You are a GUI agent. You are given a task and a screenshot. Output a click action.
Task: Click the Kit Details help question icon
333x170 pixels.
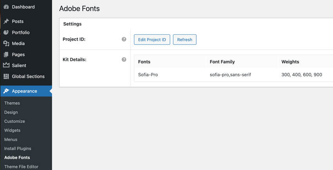click(124, 59)
